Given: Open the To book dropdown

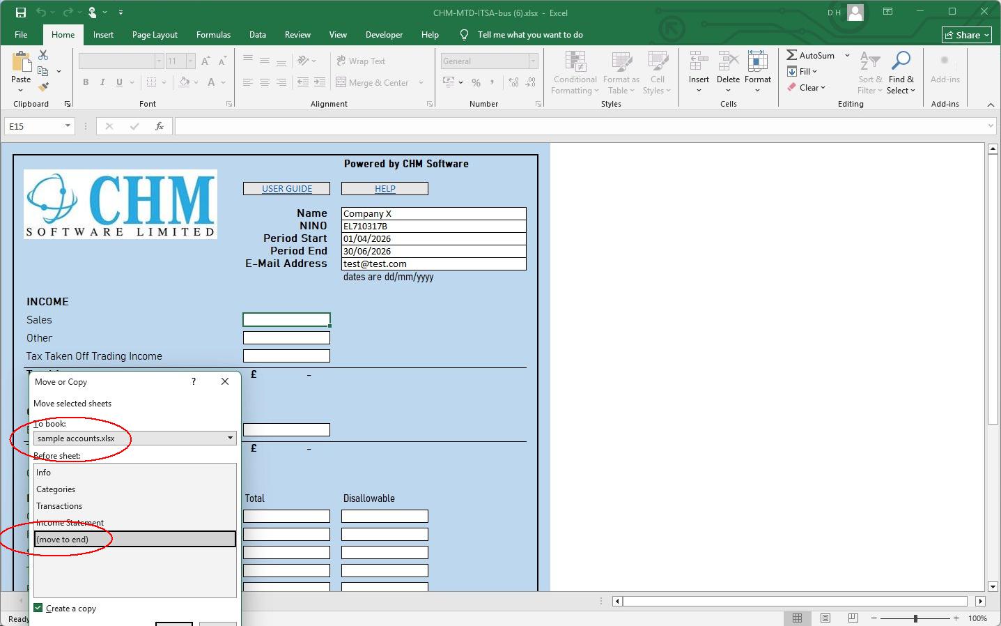Looking at the screenshot, I should [230, 438].
